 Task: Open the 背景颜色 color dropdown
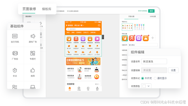[x=148, y=86]
